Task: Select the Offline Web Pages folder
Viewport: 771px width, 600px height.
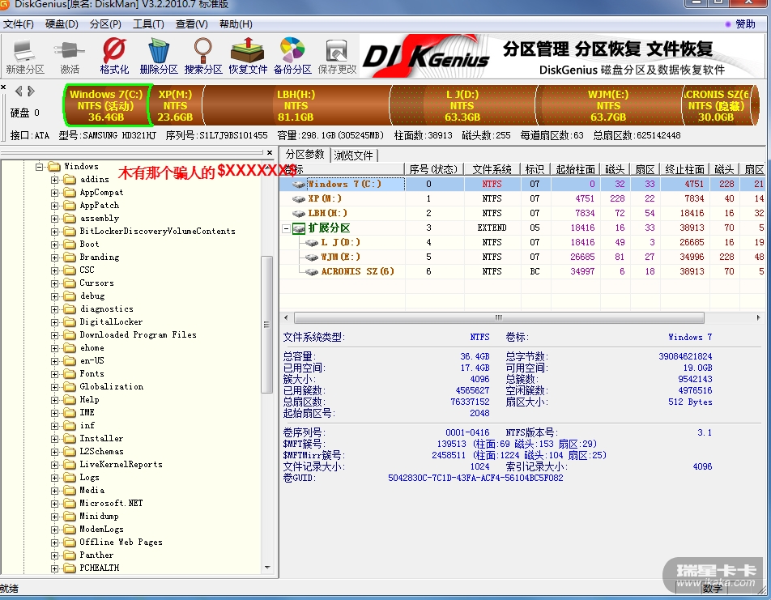Action: [121, 542]
